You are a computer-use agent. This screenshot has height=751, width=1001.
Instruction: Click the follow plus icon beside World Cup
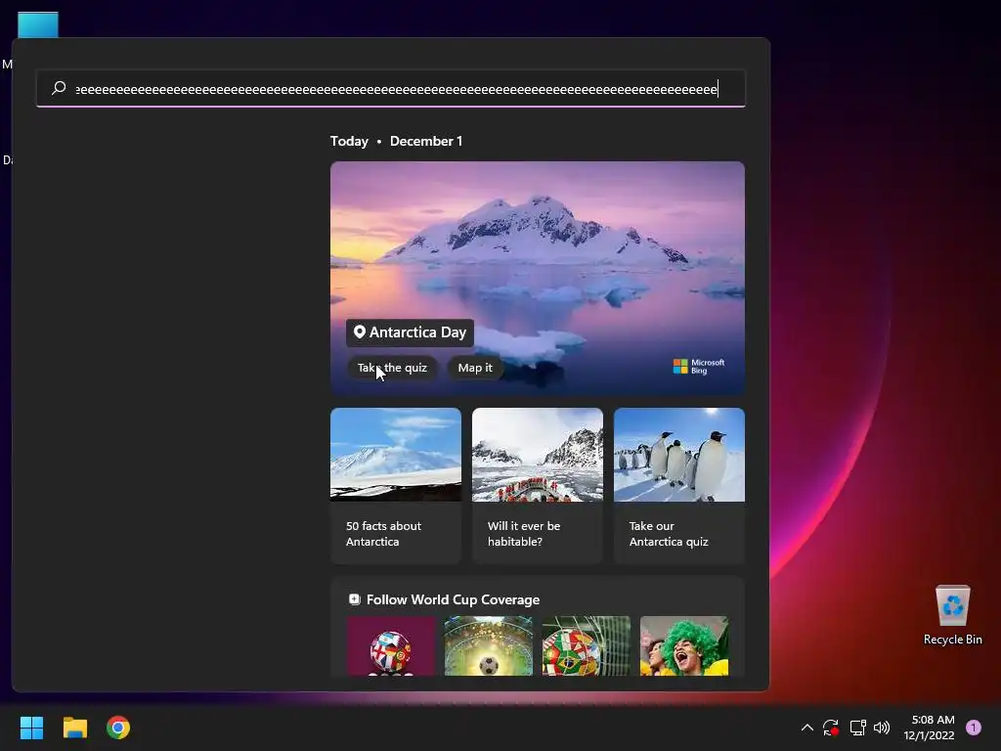pyautogui.click(x=354, y=599)
